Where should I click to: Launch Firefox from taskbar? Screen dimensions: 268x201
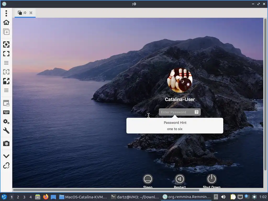(46, 197)
